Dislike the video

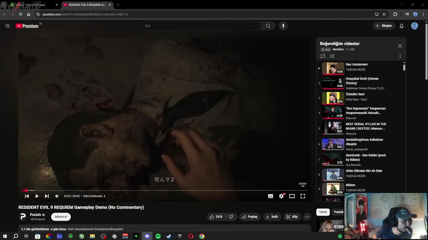[x=231, y=217]
